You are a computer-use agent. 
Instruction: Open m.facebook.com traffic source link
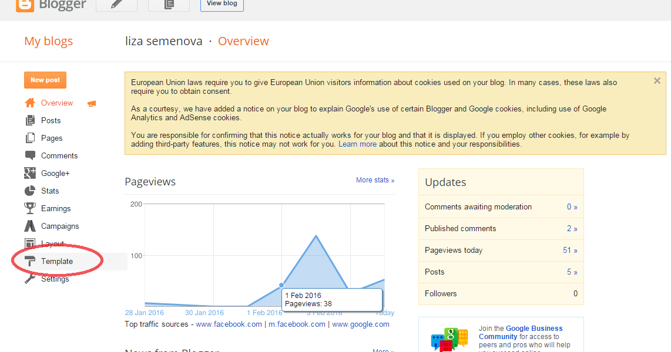[x=297, y=324]
